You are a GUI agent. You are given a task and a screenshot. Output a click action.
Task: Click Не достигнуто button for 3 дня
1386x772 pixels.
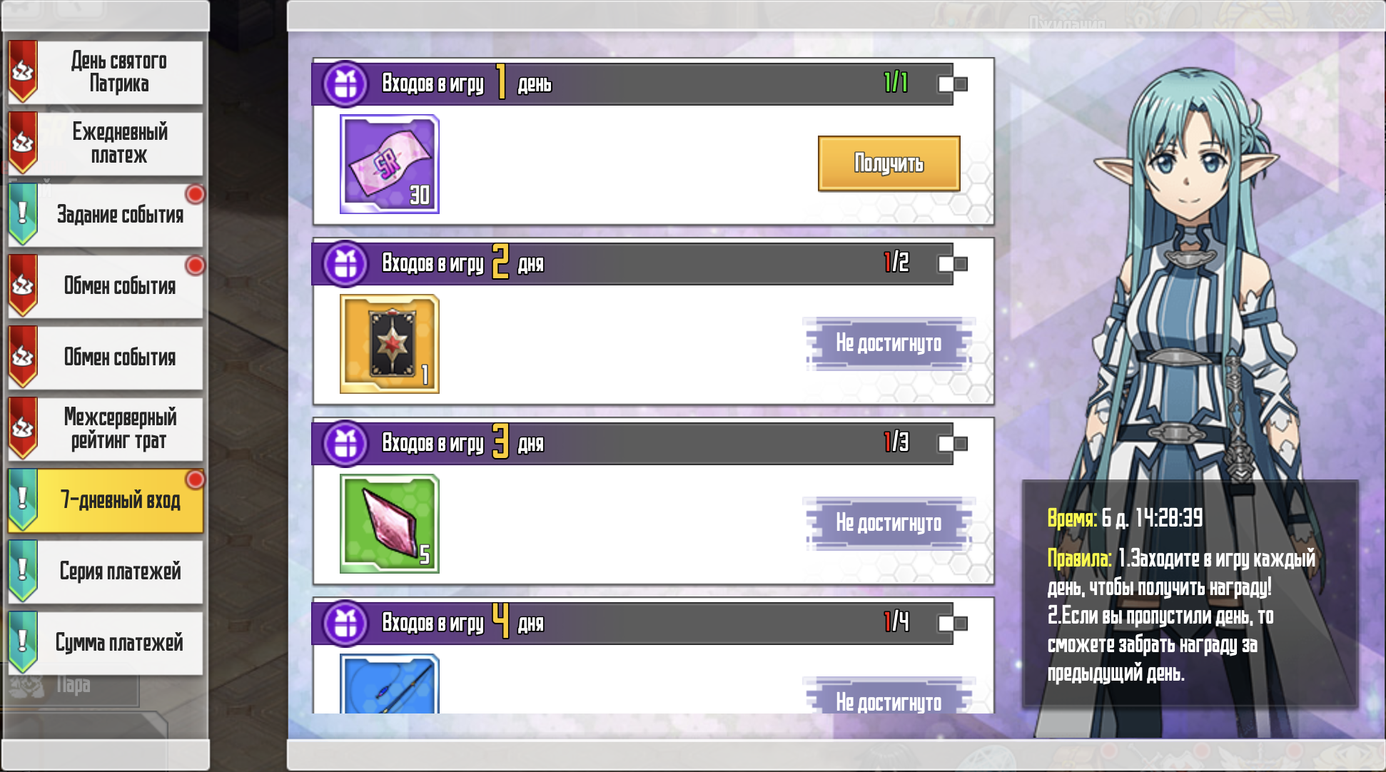[889, 523]
